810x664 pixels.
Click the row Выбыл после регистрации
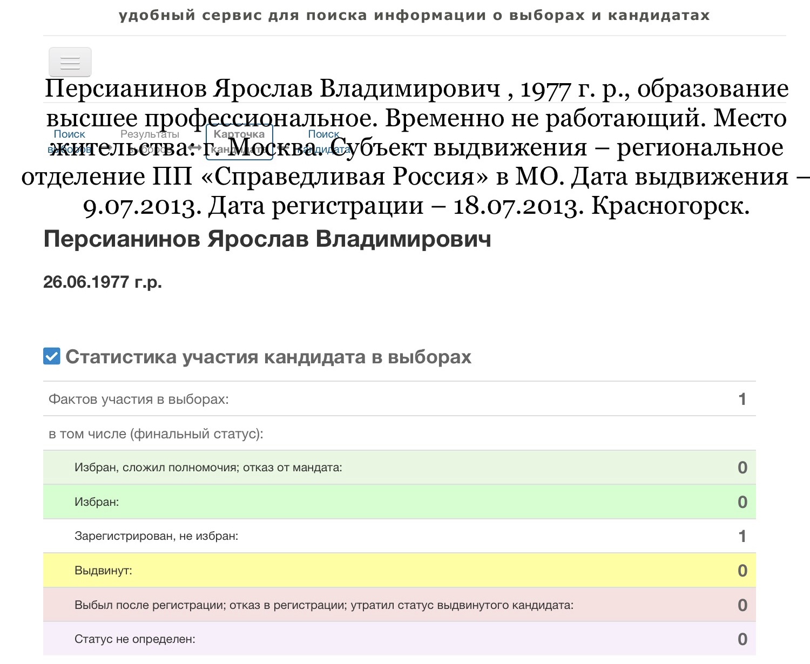(400, 605)
